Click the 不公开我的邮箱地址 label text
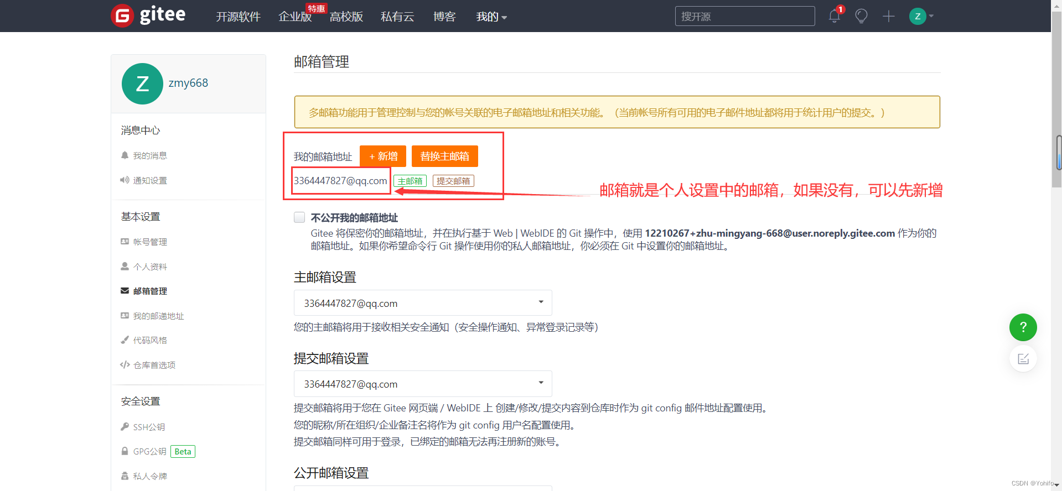Image resolution: width=1062 pixels, height=491 pixels. pyautogui.click(x=354, y=218)
